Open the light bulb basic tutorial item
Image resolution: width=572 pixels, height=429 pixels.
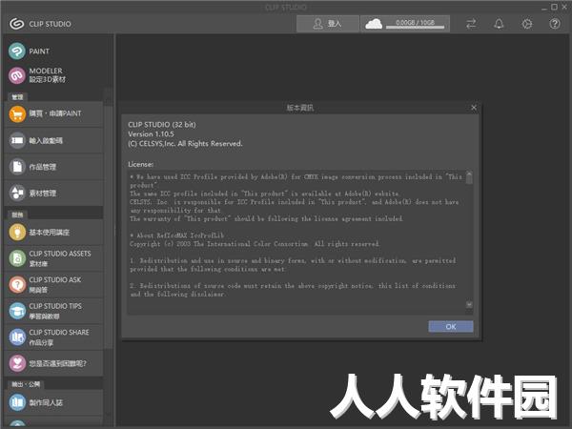pyautogui.click(x=54, y=233)
